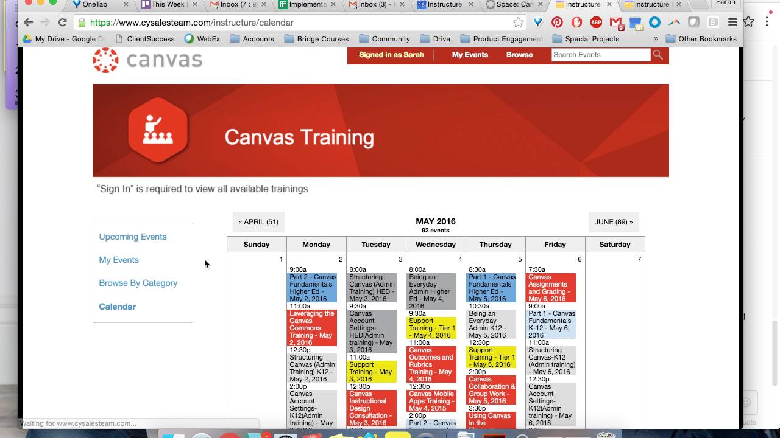Open Upcoming Events in the sidebar
Screen dimensions: 780x438
pyautogui.click(x=133, y=237)
